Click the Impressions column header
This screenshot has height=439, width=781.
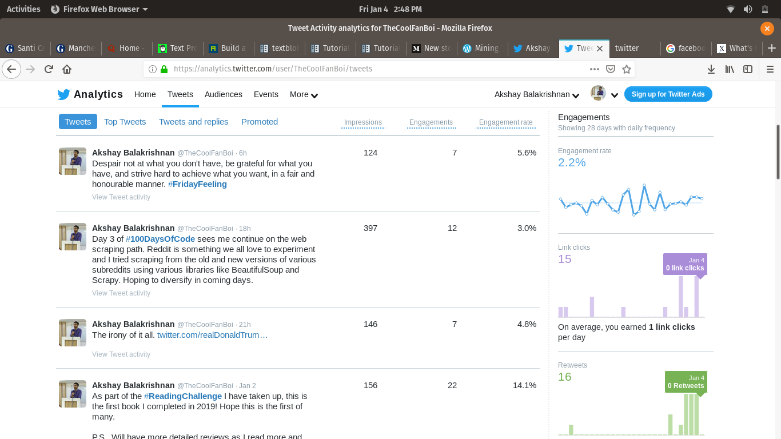click(x=363, y=122)
